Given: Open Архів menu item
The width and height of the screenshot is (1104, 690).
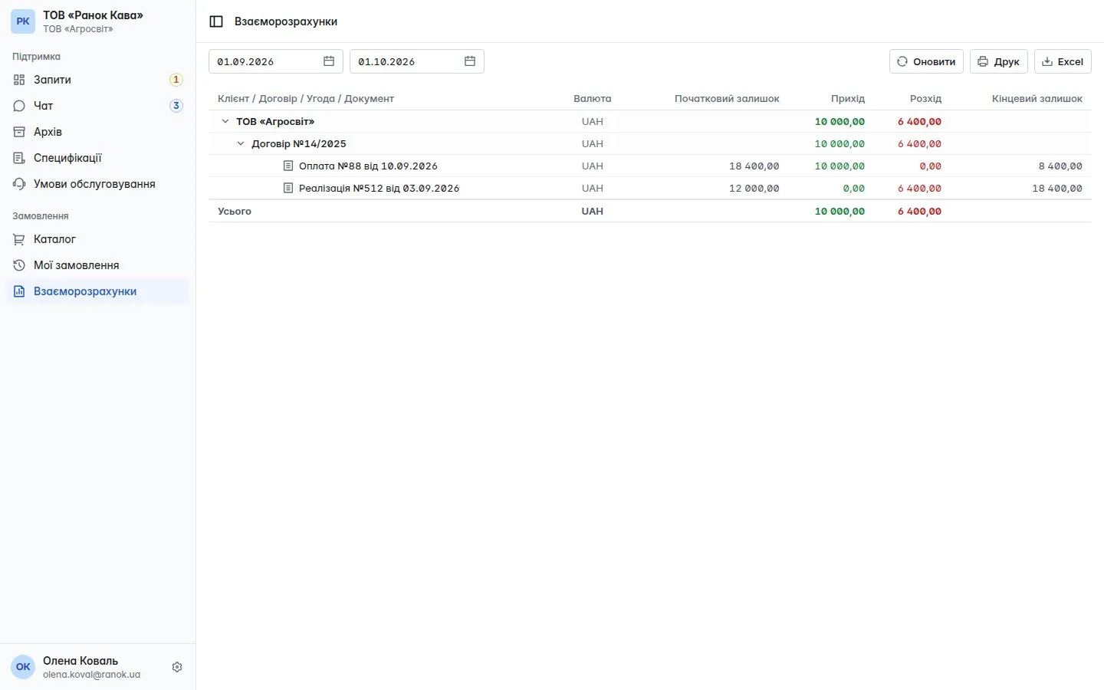Looking at the screenshot, I should pyautogui.click(x=97, y=132).
